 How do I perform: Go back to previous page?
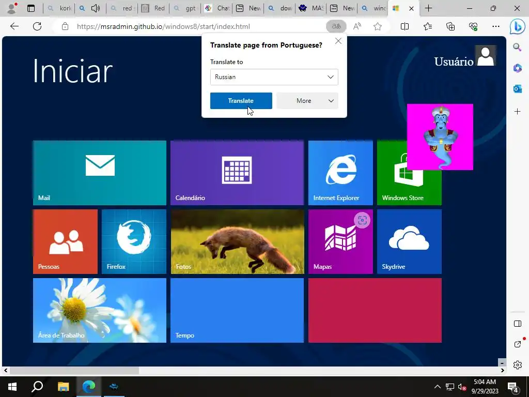pos(14,26)
